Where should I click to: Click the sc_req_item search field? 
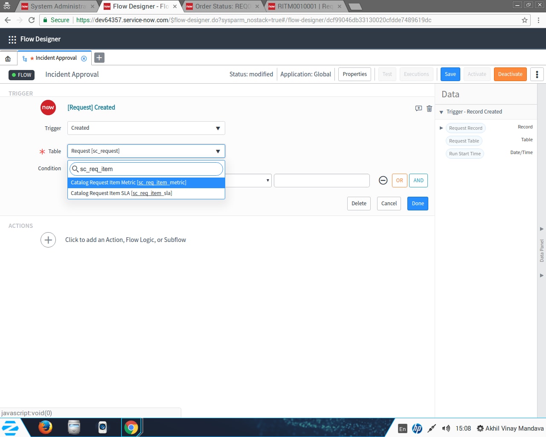click(146, 169)
